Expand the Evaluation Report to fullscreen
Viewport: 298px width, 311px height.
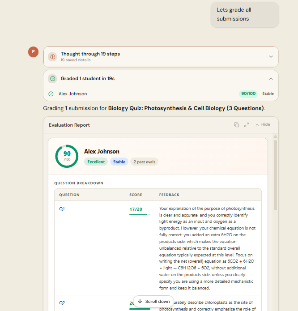pos(247,125)
